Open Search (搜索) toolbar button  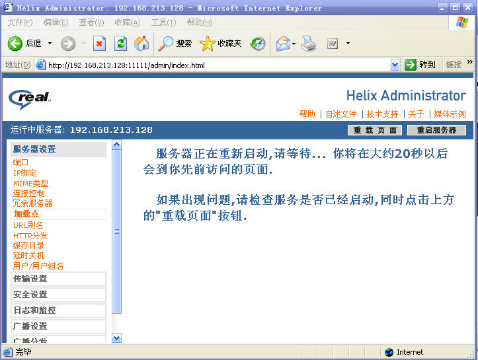tap(175, 44)
